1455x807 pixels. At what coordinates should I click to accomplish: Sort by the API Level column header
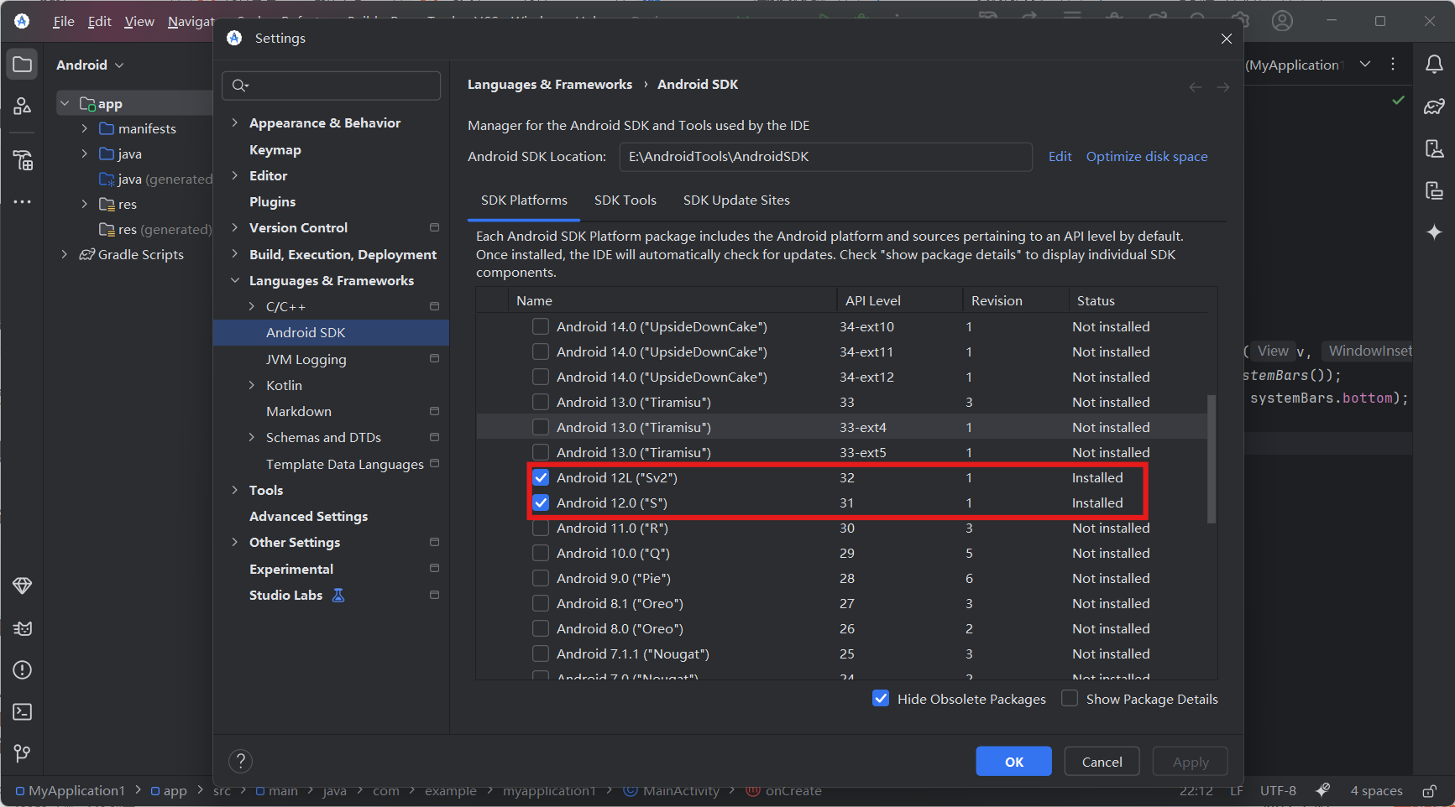[x=898, y=300]
